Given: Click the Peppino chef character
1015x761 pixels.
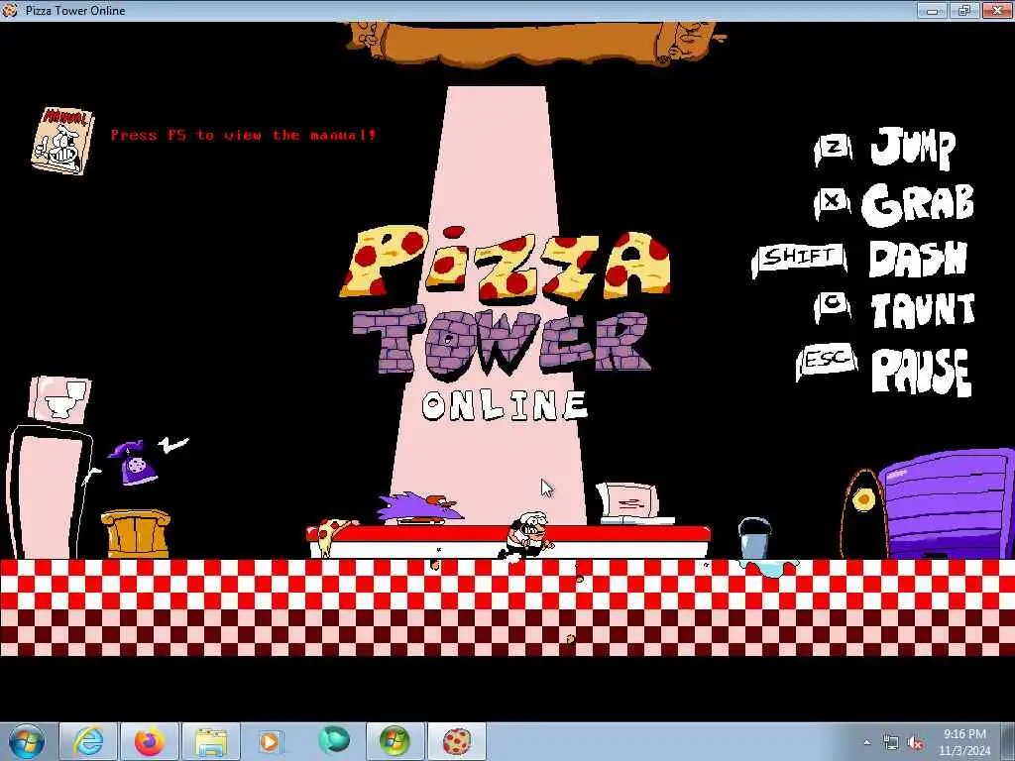Looking at the screenshot, I should [x=527, y=535].
